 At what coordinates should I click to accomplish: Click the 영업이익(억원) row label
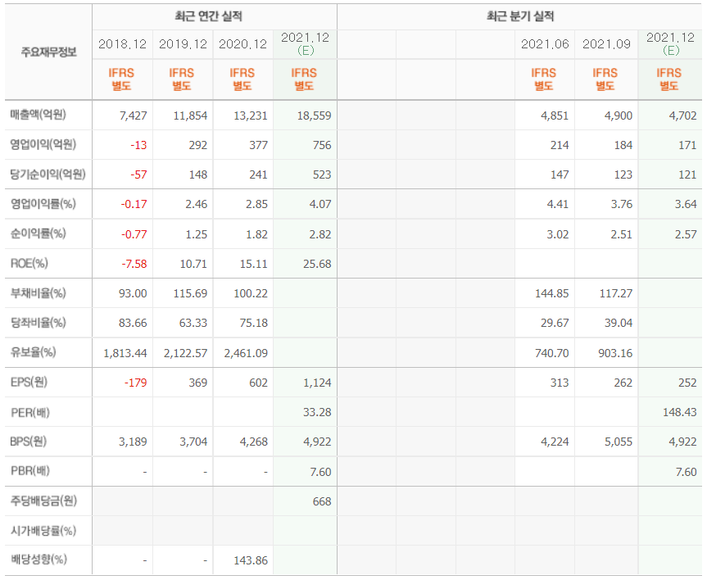coord(43,144)
